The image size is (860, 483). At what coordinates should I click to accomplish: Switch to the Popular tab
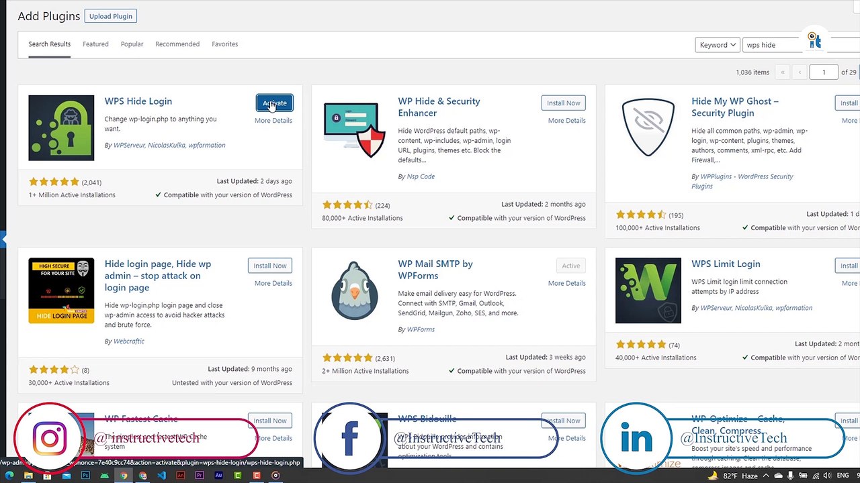coord(132,44)
